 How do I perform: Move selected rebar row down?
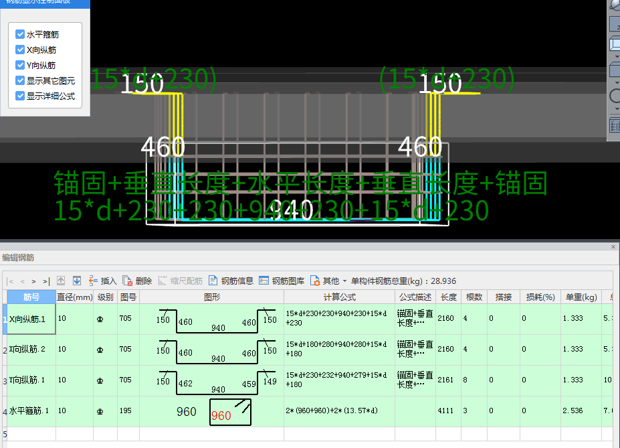click(x=77, y=281)
